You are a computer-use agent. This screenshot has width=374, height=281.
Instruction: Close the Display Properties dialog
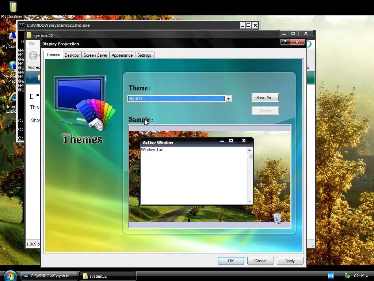297,42
